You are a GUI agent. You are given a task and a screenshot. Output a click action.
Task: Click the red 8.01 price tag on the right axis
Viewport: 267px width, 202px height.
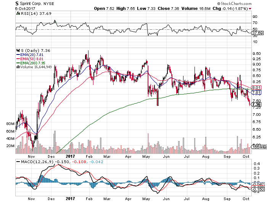pos(256,88)
